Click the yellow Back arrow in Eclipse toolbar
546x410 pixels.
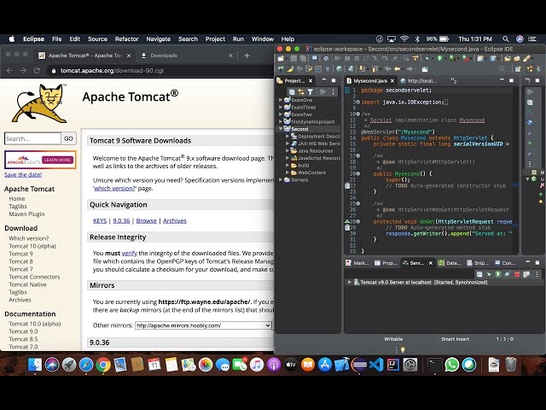coord(397,69)
